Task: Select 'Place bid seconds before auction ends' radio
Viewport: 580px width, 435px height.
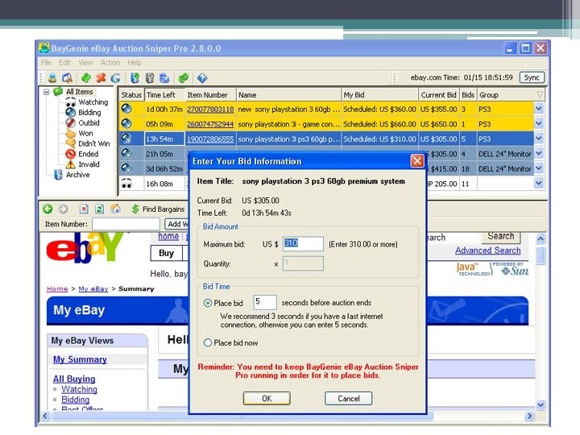Action: click(208, 304)
